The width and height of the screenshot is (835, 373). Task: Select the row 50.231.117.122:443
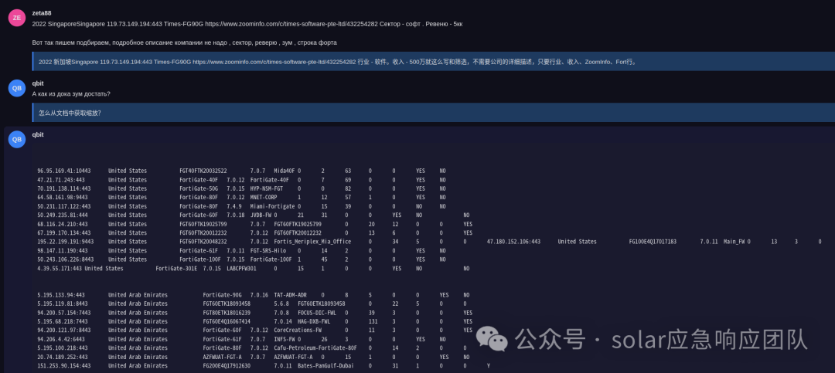242,206
